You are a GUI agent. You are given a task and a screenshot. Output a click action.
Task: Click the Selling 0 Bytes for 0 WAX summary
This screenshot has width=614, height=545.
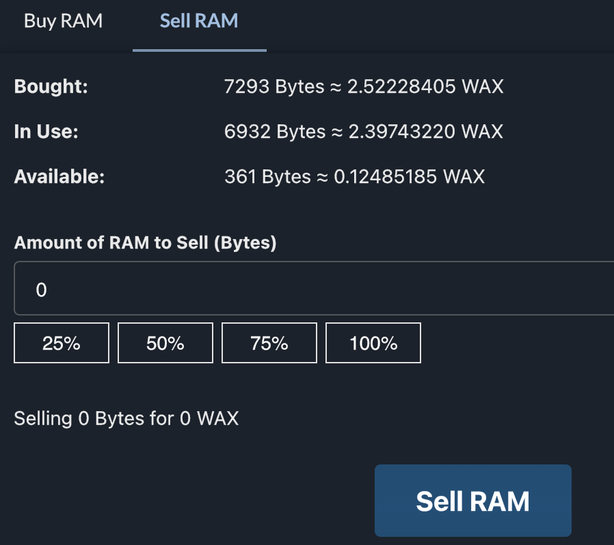126,418
